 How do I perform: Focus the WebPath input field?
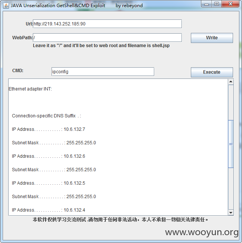coord(107,38)
